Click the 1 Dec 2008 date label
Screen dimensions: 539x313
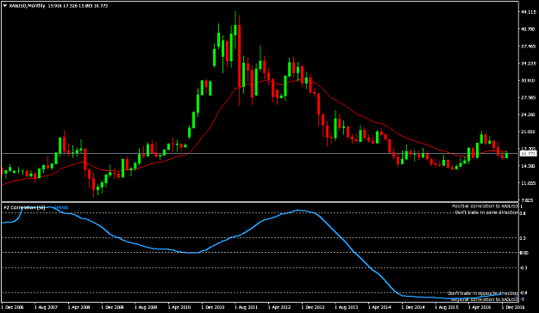pyautogui.click(x=113, y=308)
